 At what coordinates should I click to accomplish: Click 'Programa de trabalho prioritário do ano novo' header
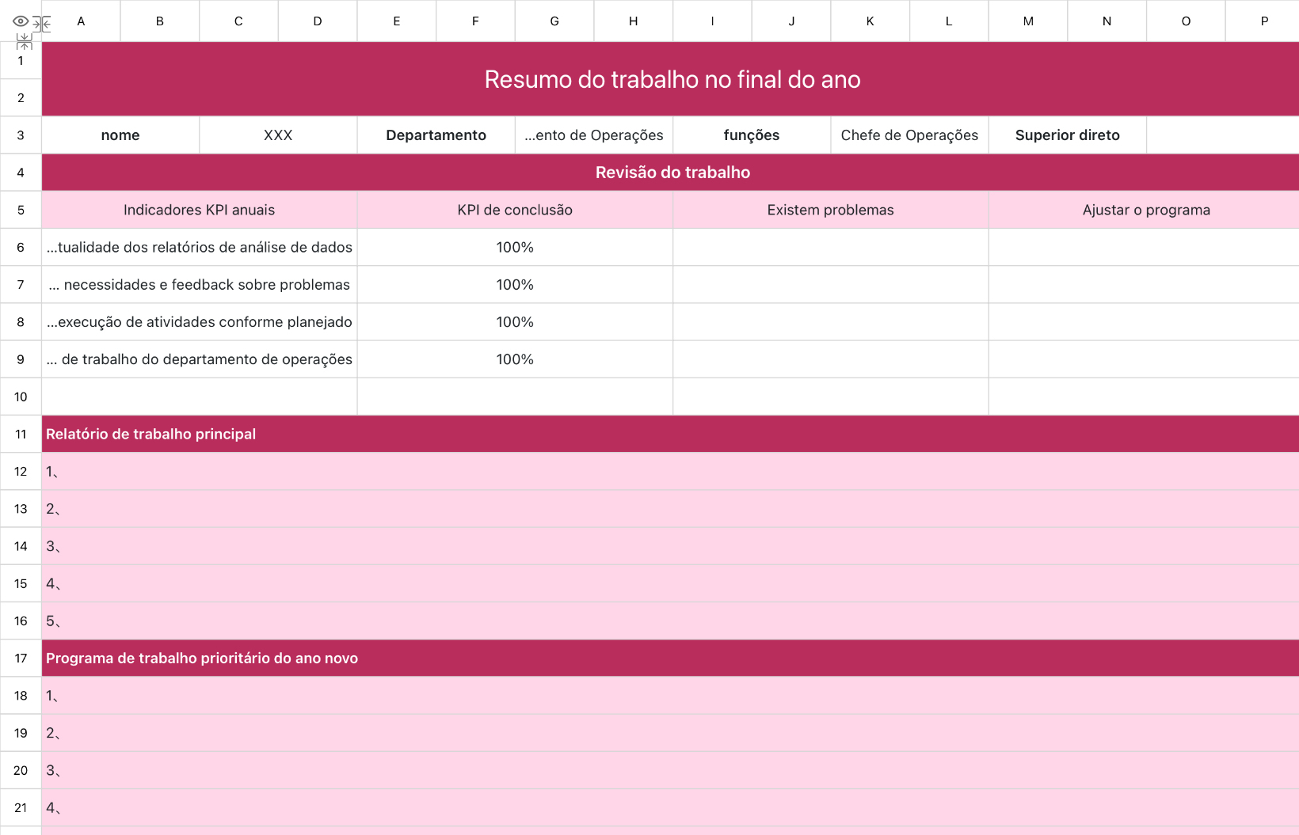click(670, 659)
